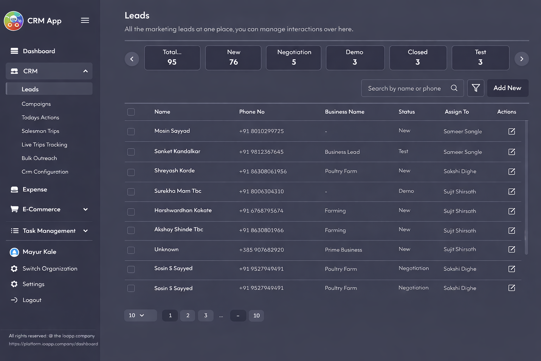The width and height of the screenshot is (541, 361).
Task: Expand the E-Commerce menu
Action: [85, 209]
